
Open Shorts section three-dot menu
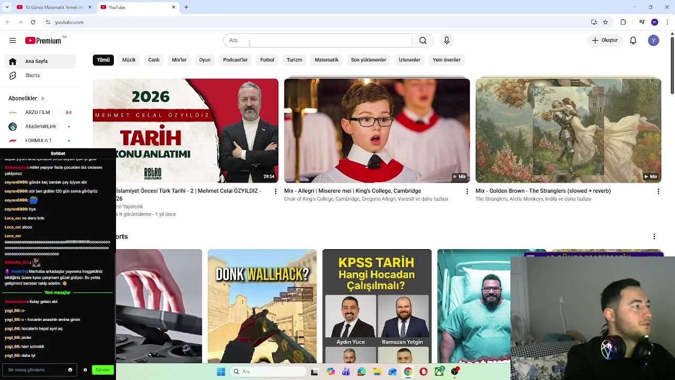654,236
